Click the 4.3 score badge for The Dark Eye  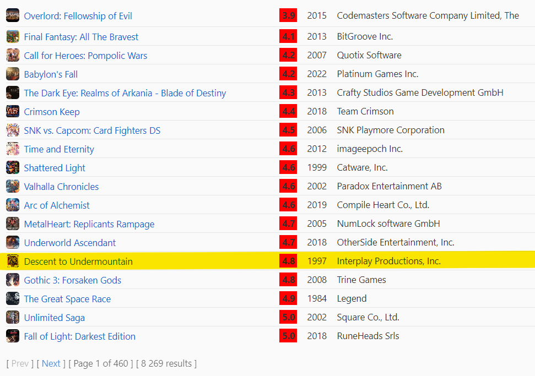point(288,92)
